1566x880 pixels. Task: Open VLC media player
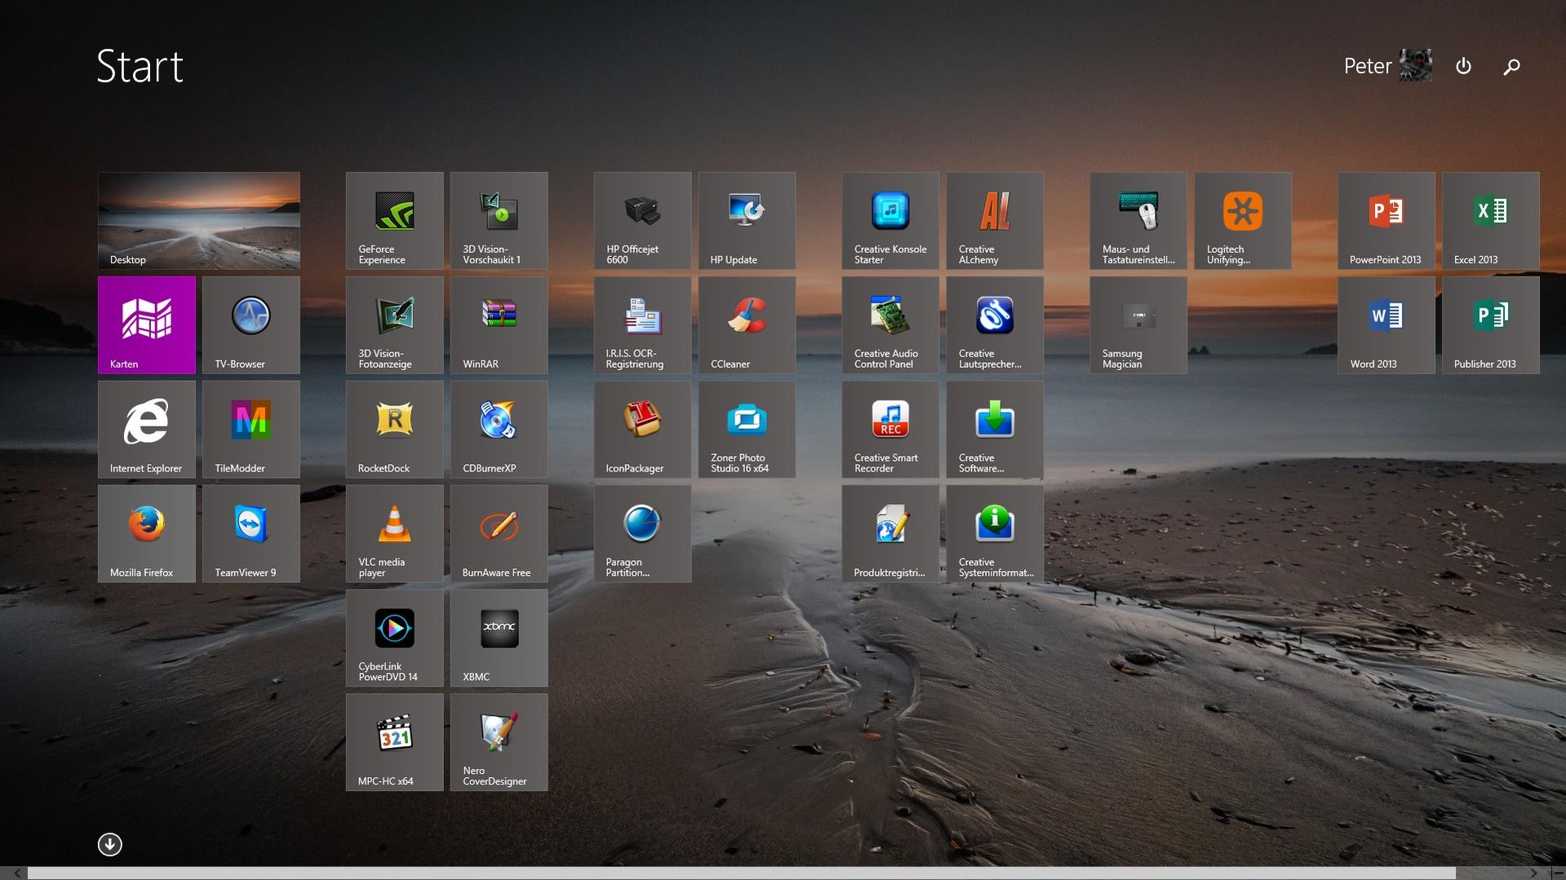pyautogui.click(x=395, y=533)
